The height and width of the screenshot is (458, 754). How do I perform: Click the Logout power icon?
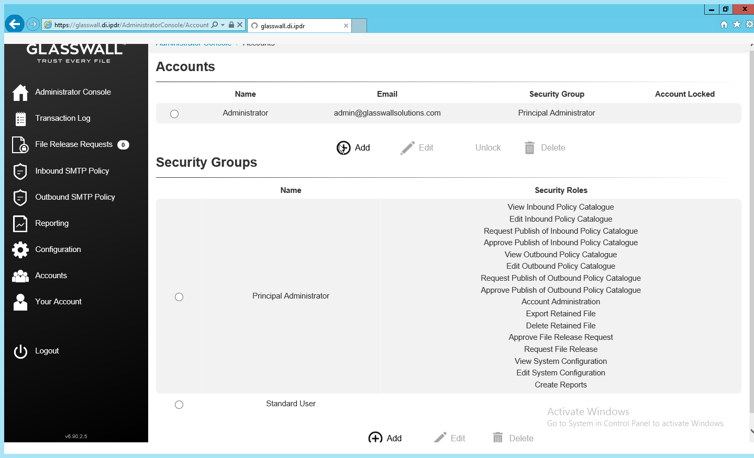click(x=20, y=351)
